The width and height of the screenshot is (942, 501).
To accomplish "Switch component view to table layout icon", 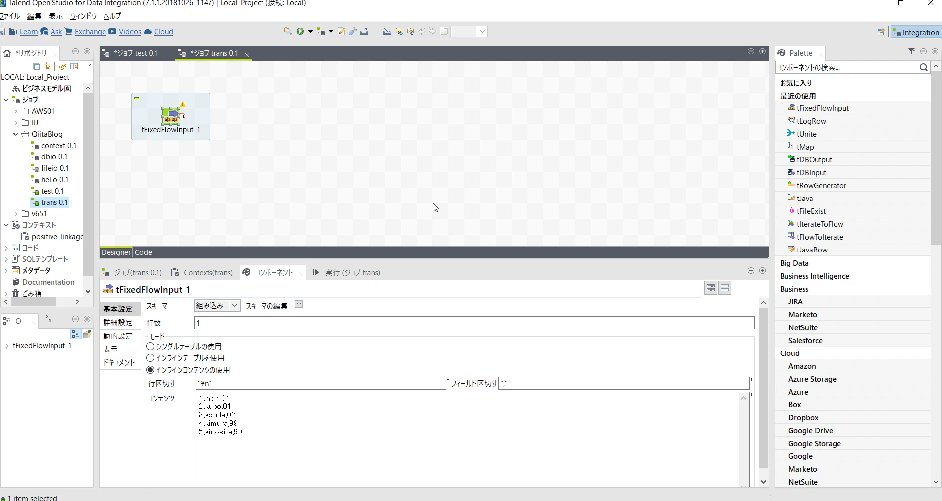I will [711, 288].
